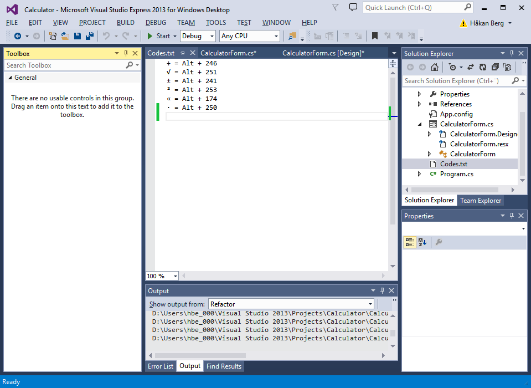Toggle Show All Files in Solution Explorer
Viewport: 531px width, 388px height.
pyautogui.click(x=507, y=67)
